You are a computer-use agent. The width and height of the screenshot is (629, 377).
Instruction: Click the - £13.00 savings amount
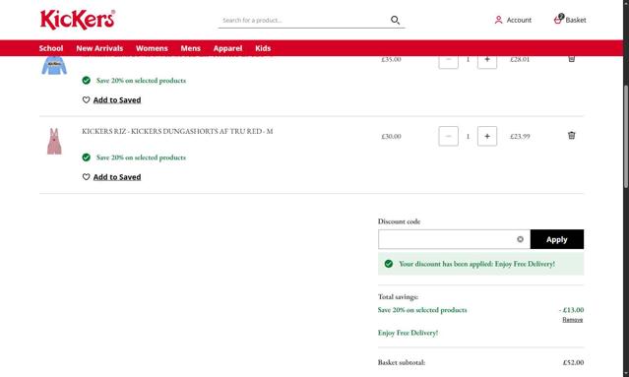[571, 310]
